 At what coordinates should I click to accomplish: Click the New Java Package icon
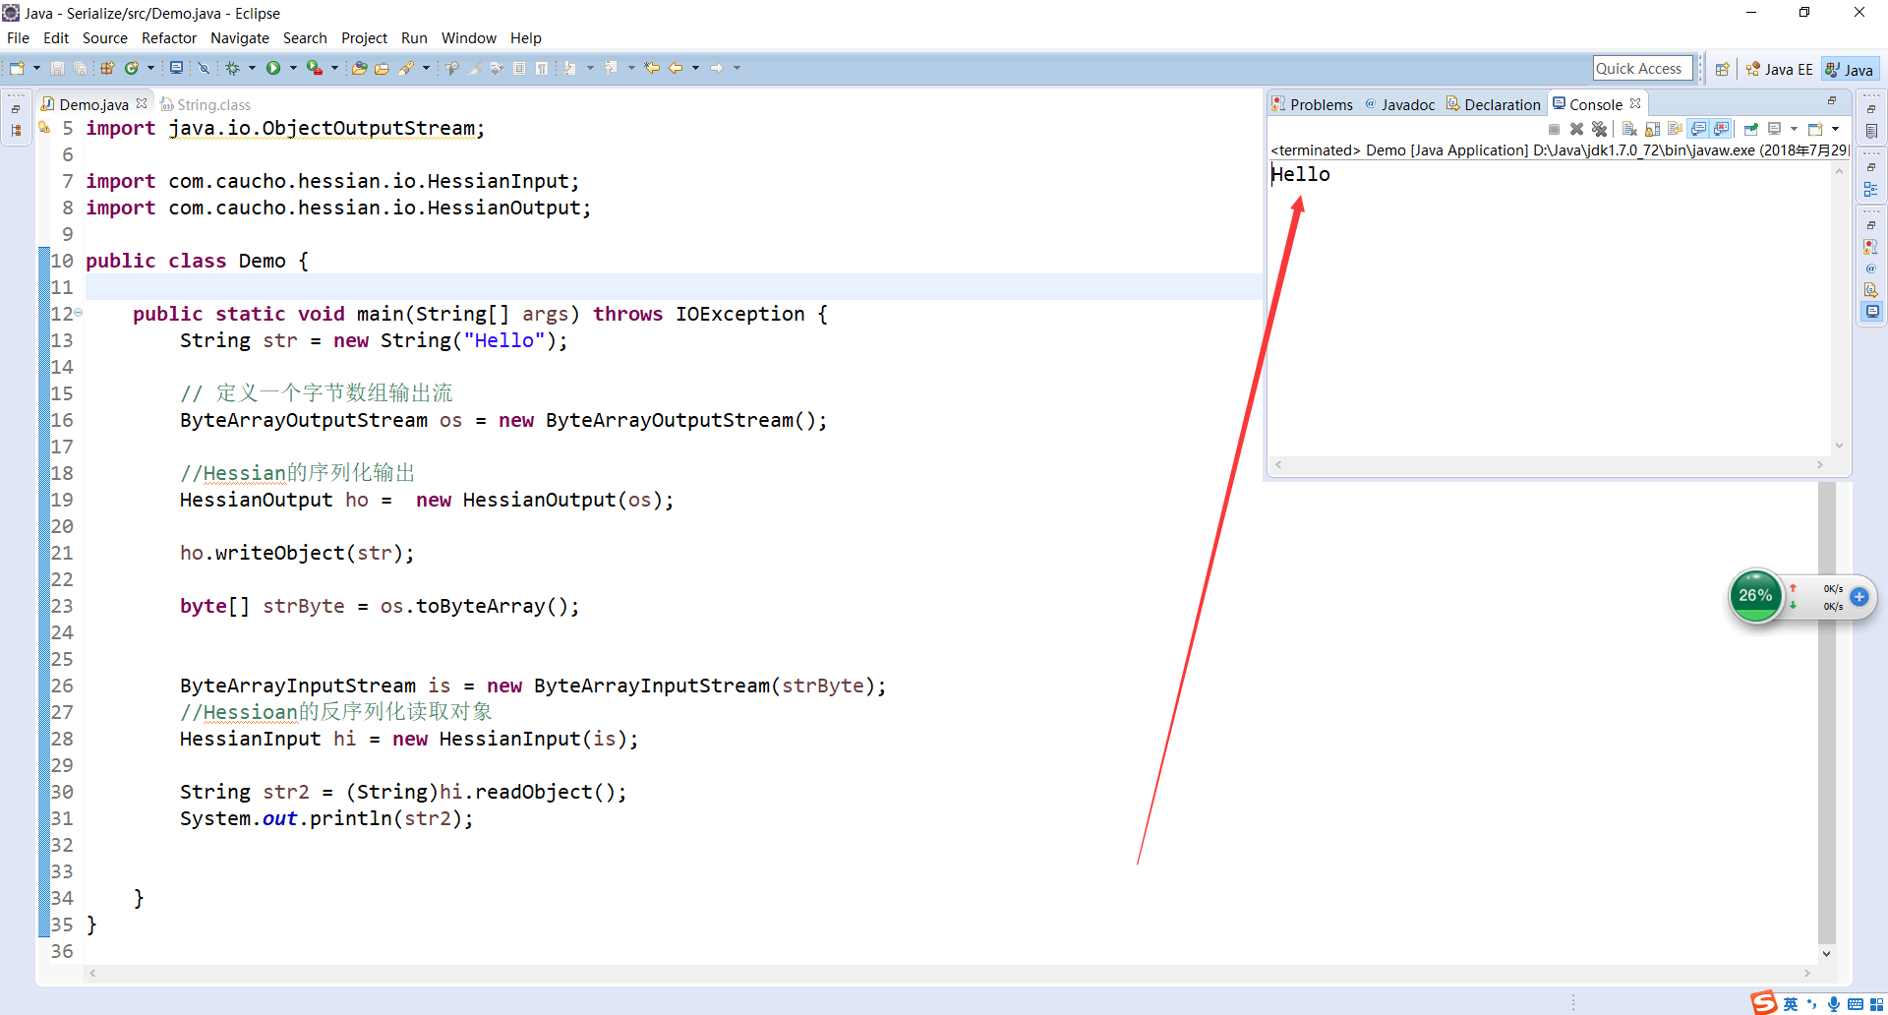coord(107,68)
